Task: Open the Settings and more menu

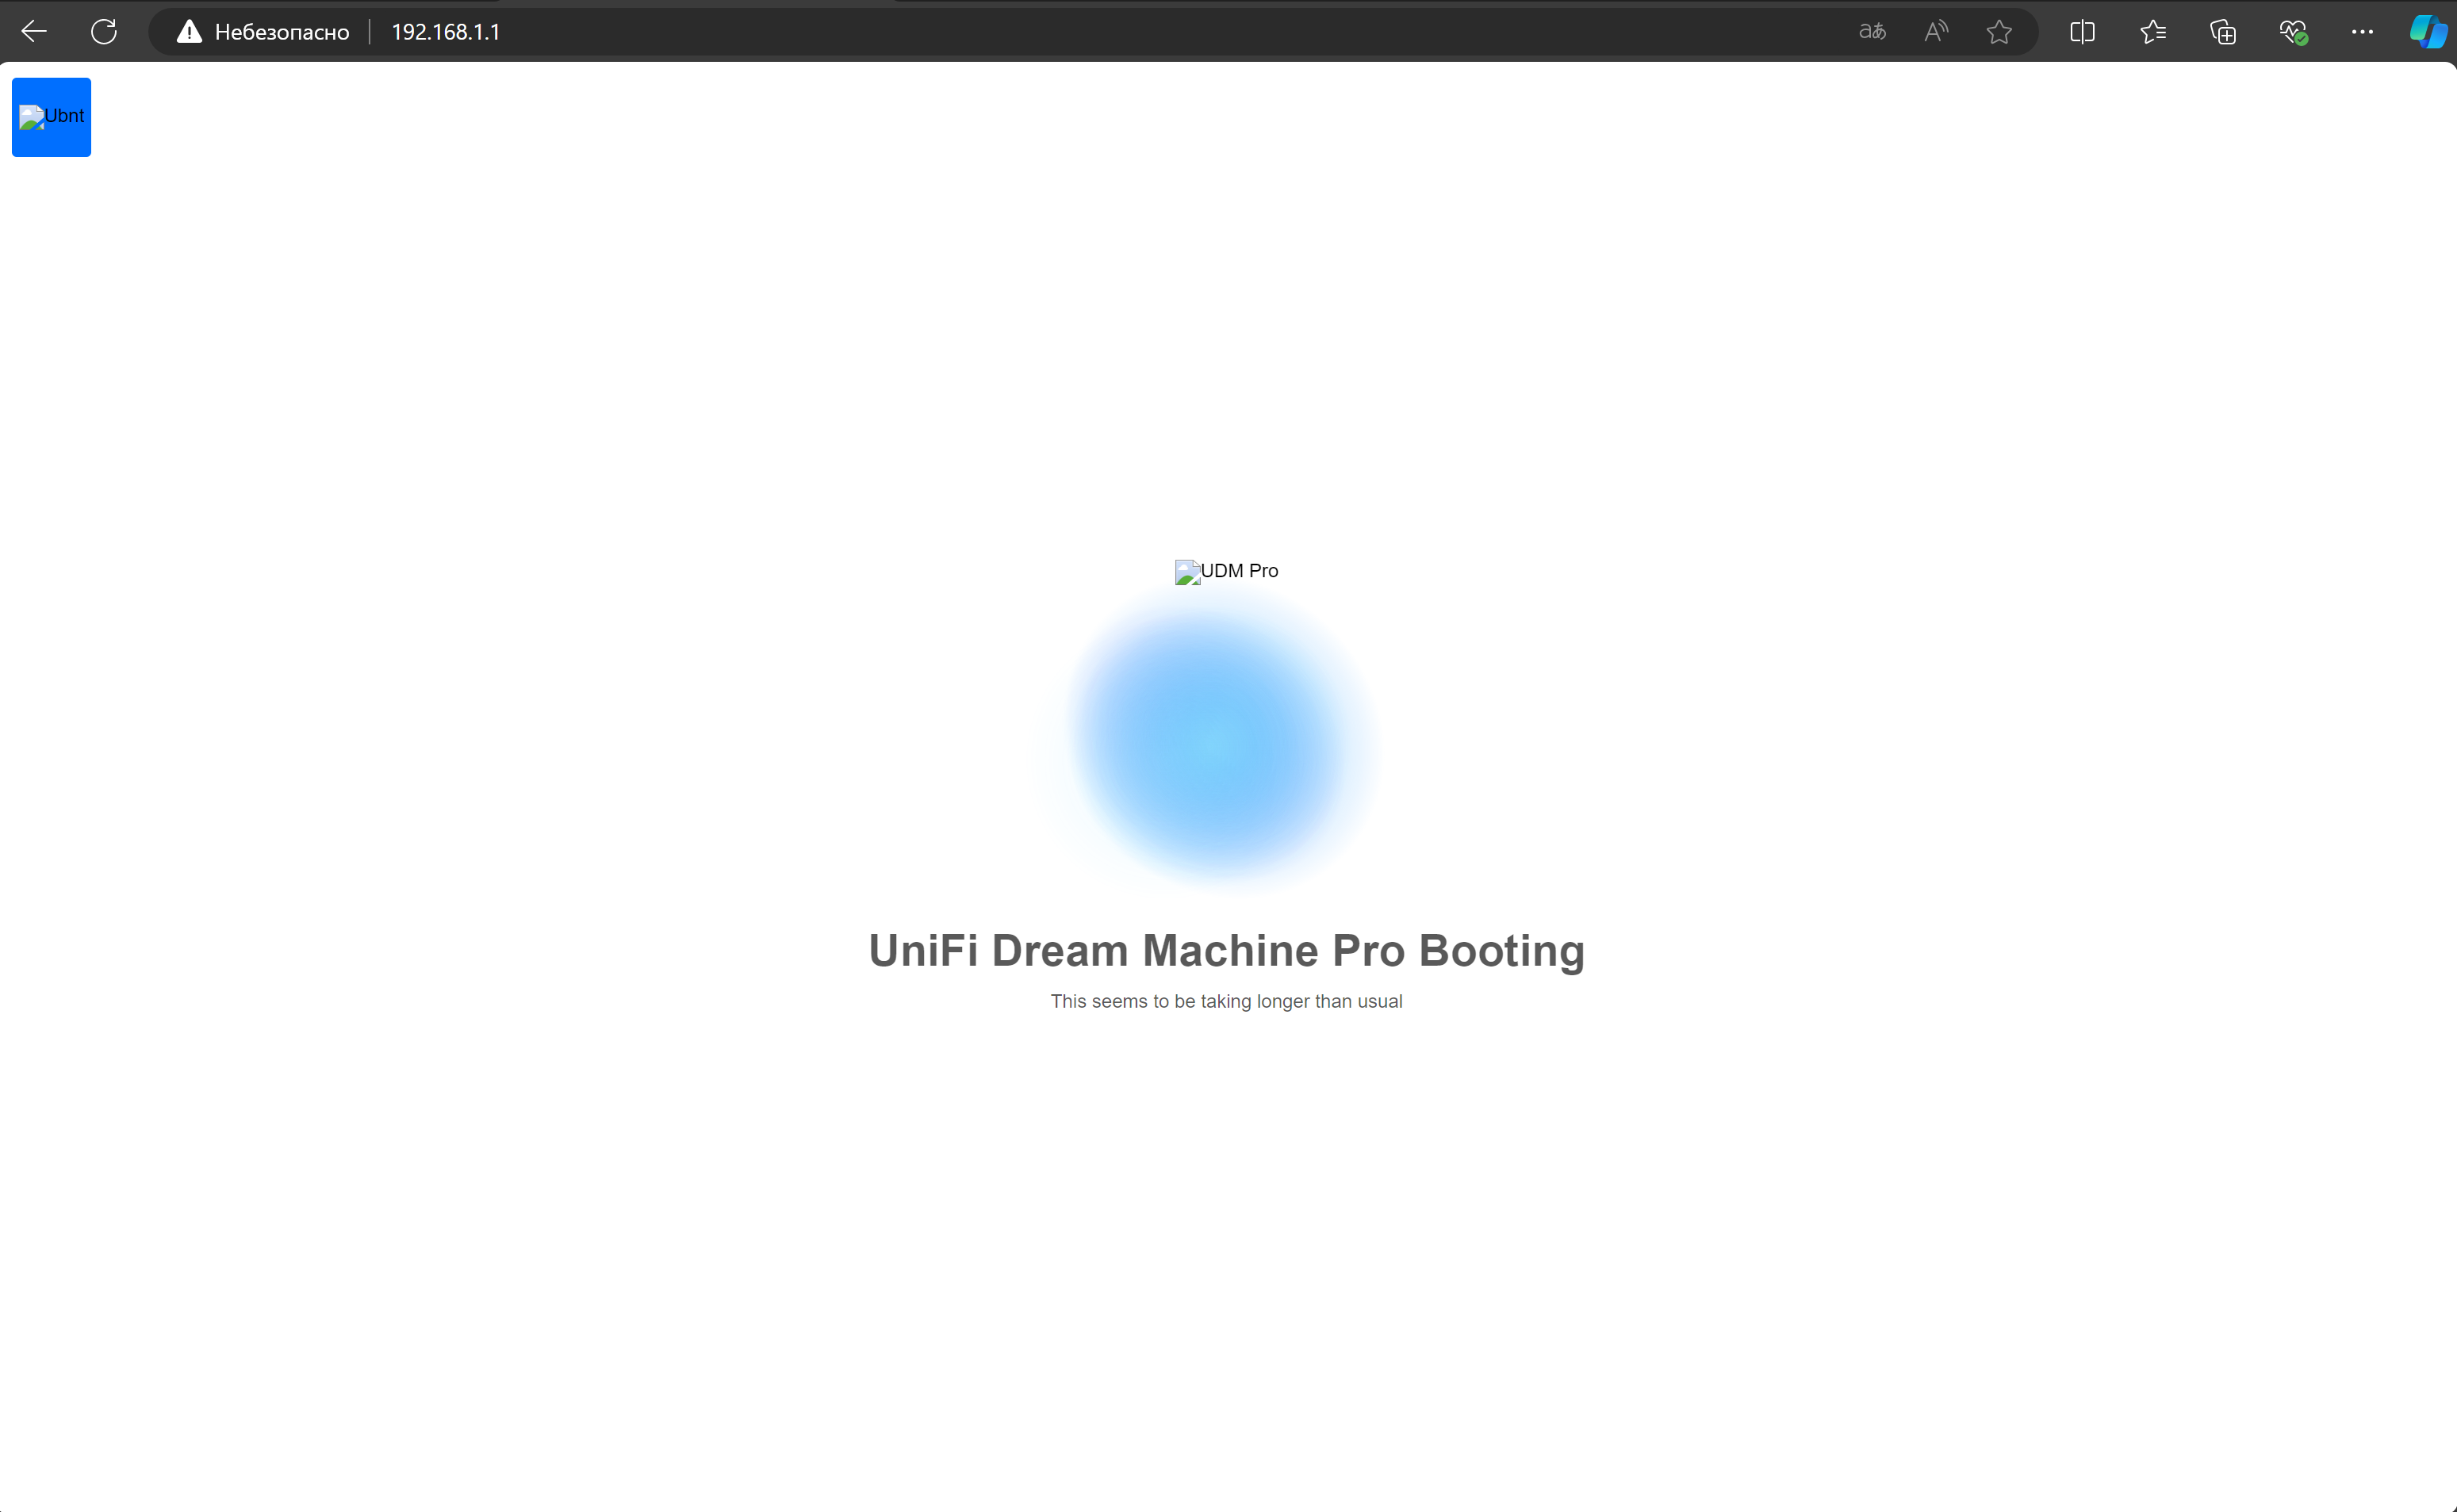Action: click(2362, 32)
